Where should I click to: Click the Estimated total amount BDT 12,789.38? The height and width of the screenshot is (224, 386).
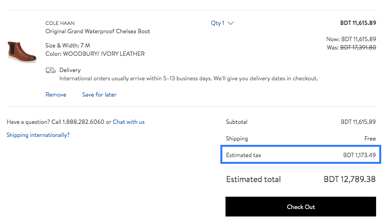(x=350, y=179)
